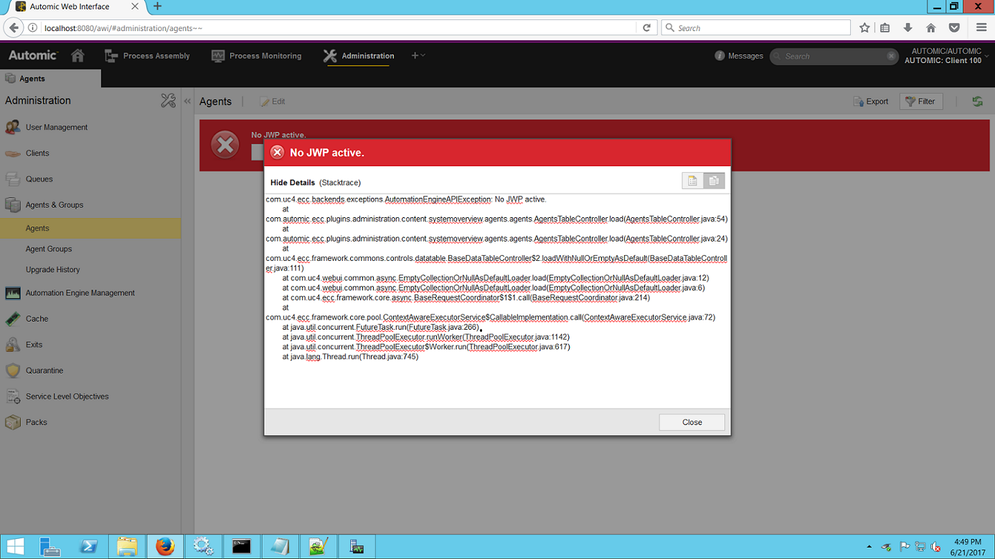Click the Automic search field

point(832,55)
